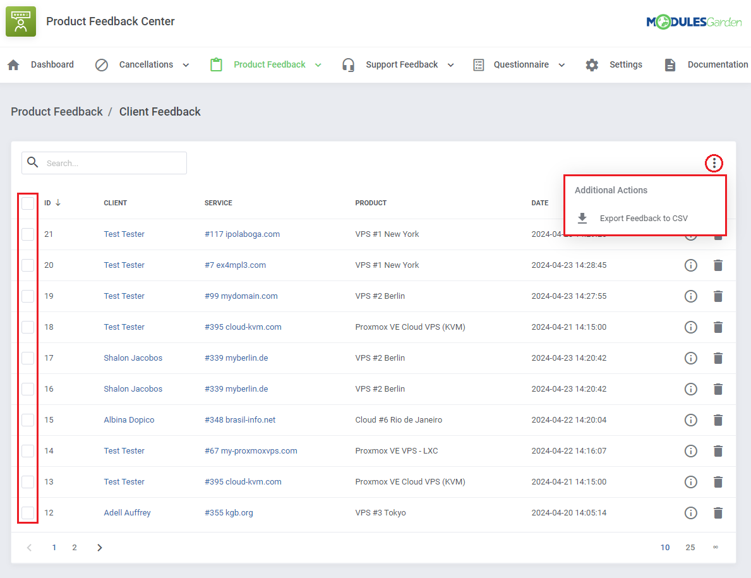
Task: Check the box for row ID 20
Action: [28, 265]
